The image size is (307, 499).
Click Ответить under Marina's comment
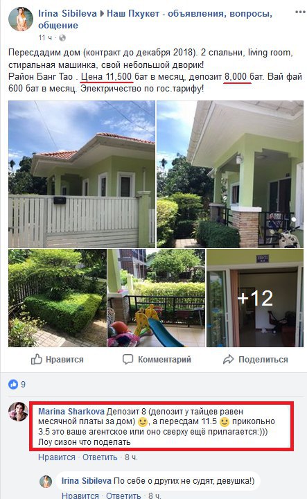pyautogui.click(x=100, y=457)
